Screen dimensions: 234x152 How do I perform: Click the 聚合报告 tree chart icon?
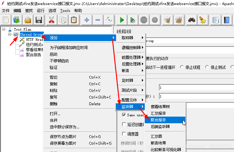click(22, 55)
